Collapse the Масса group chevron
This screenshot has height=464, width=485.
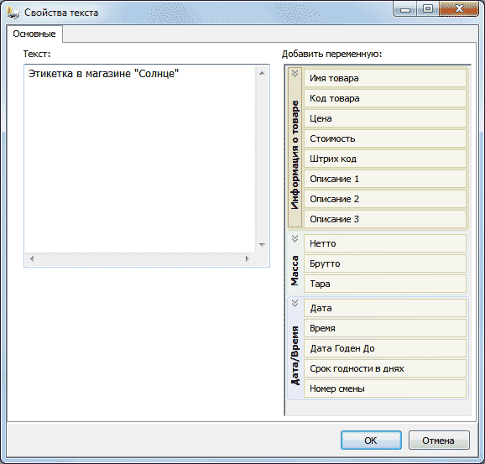pos(295,238)
